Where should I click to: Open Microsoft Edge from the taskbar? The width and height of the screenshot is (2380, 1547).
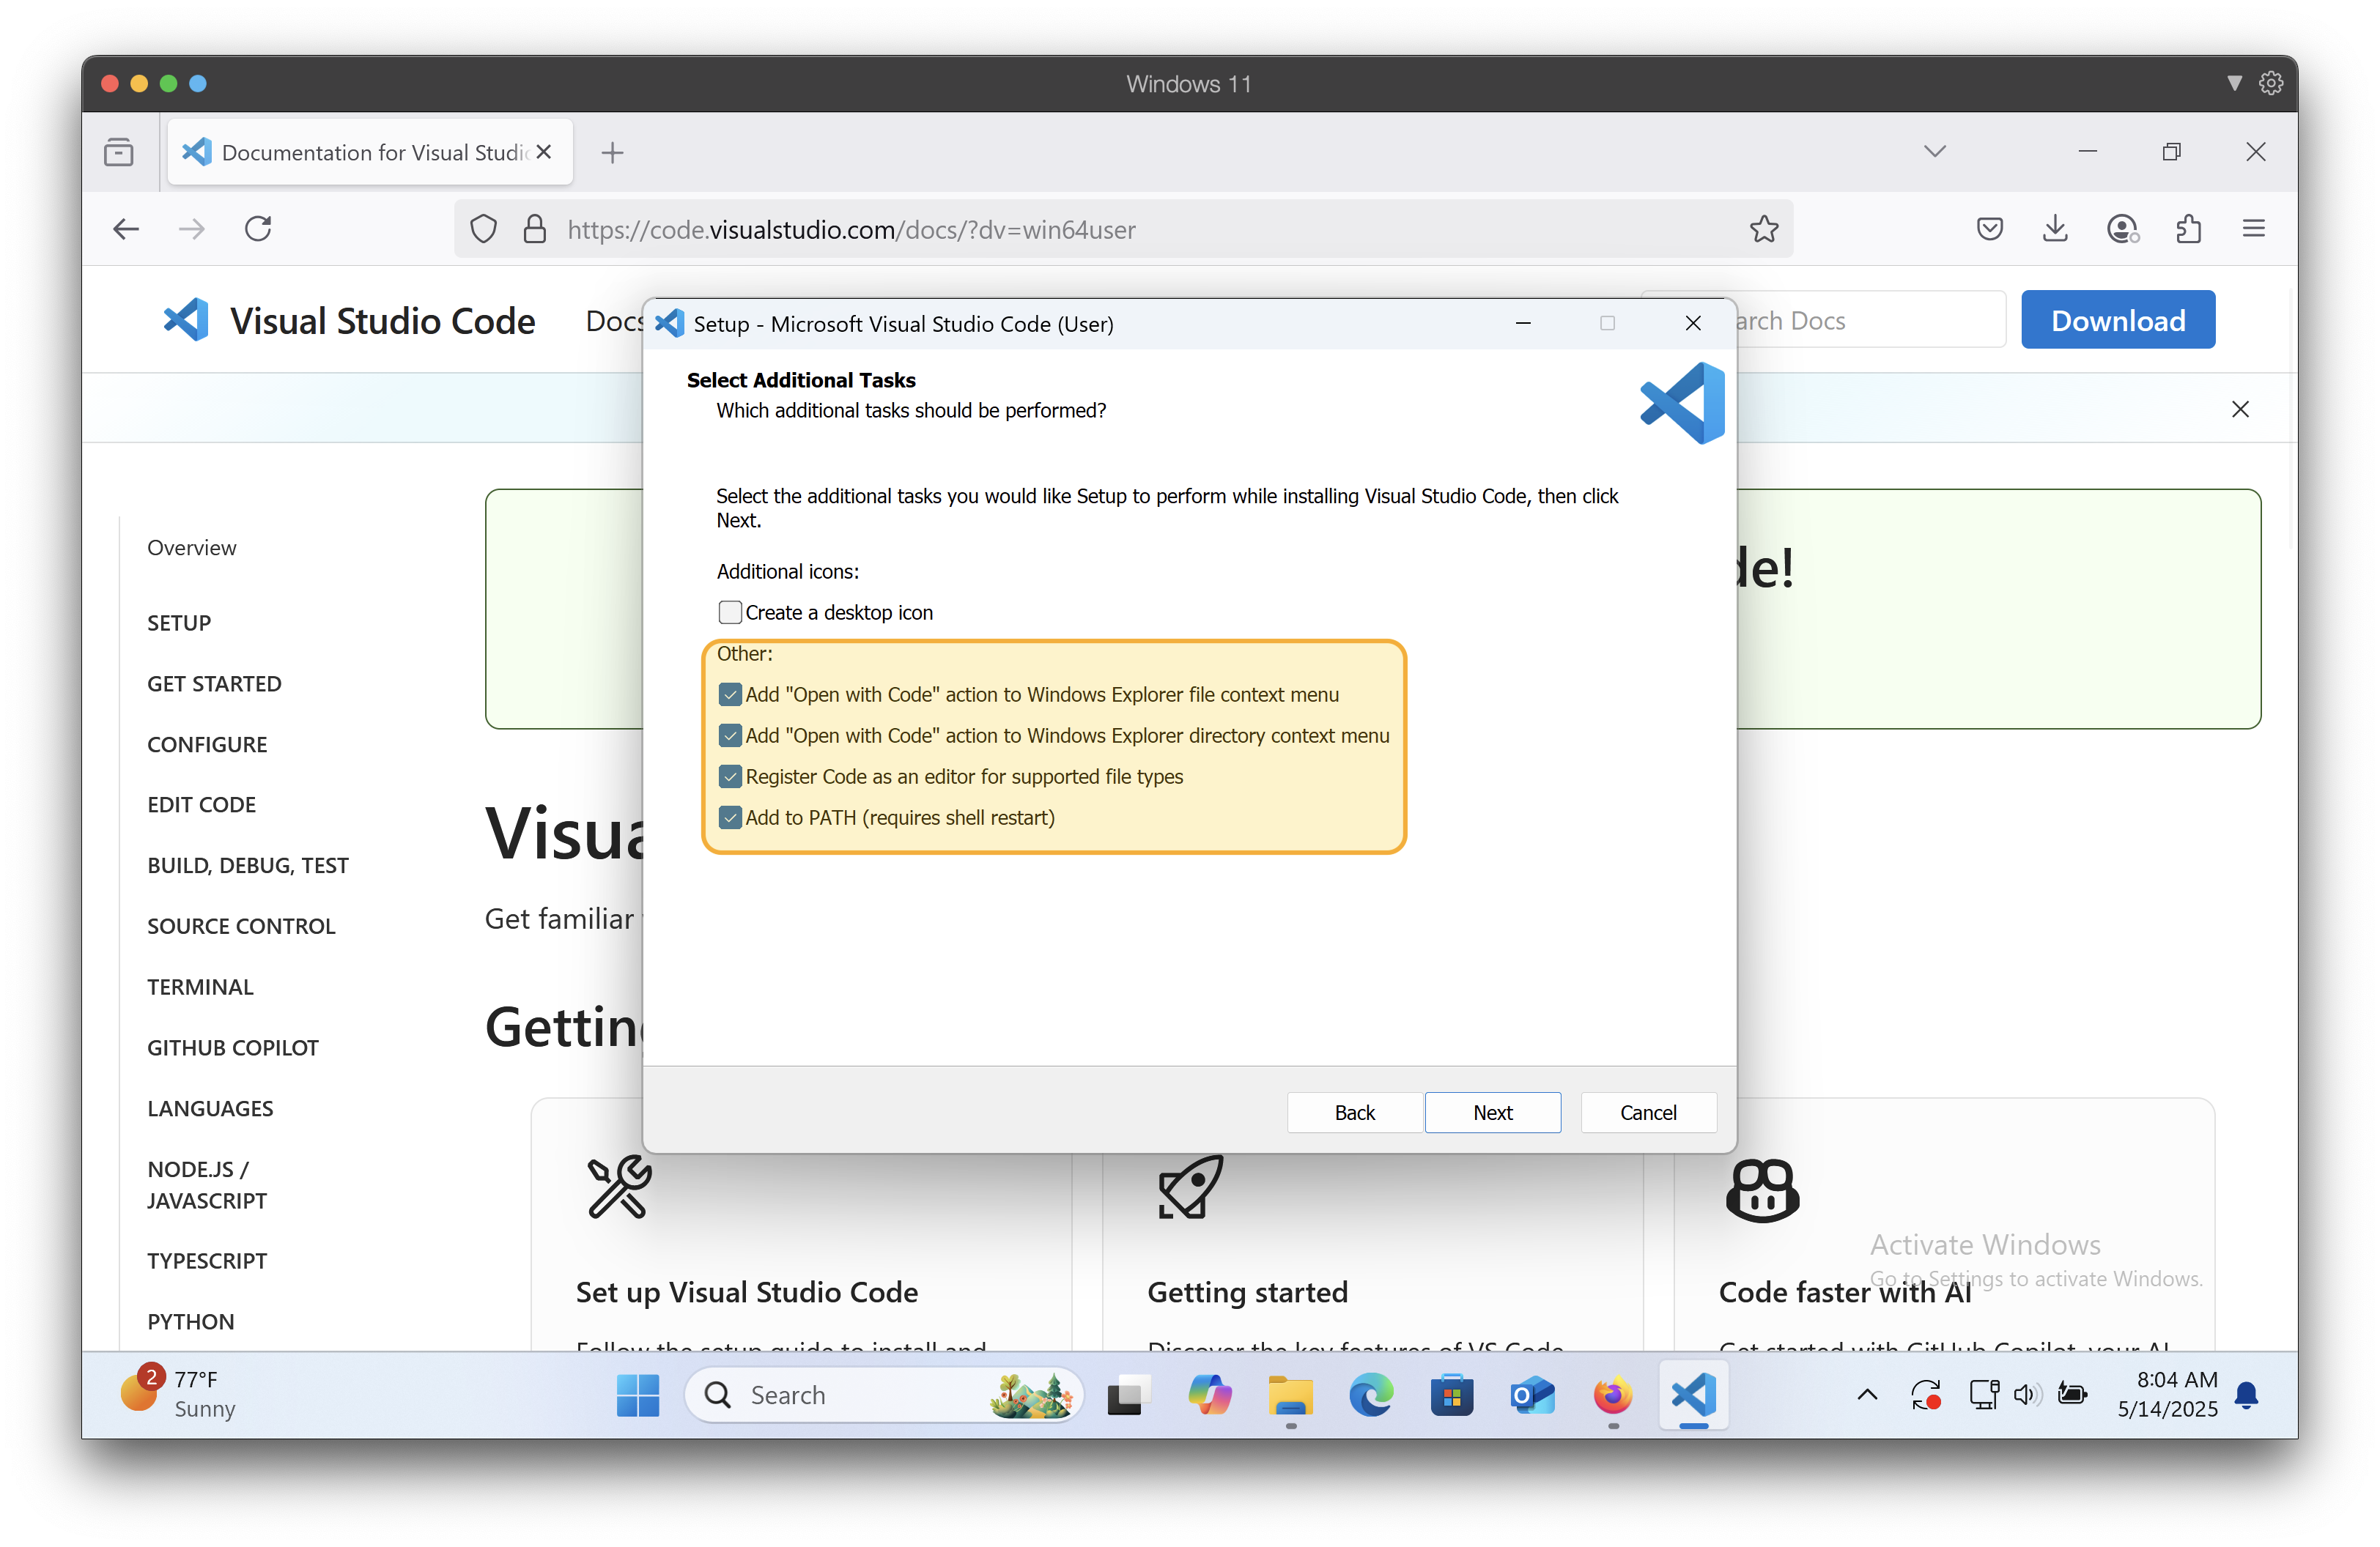tap(1370, 1394)
